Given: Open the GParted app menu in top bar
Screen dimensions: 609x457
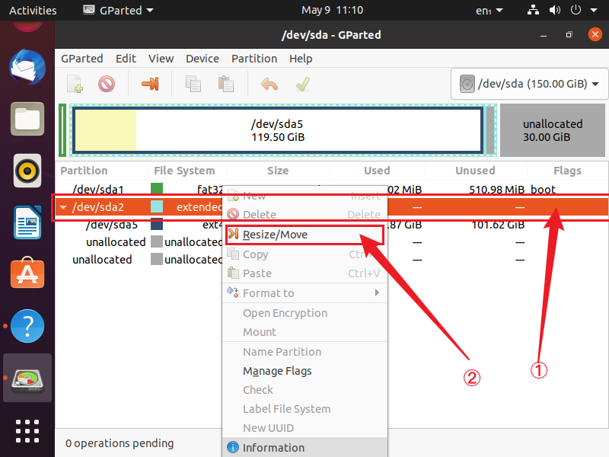Looking at the screenshot, I should click(119, 10).
